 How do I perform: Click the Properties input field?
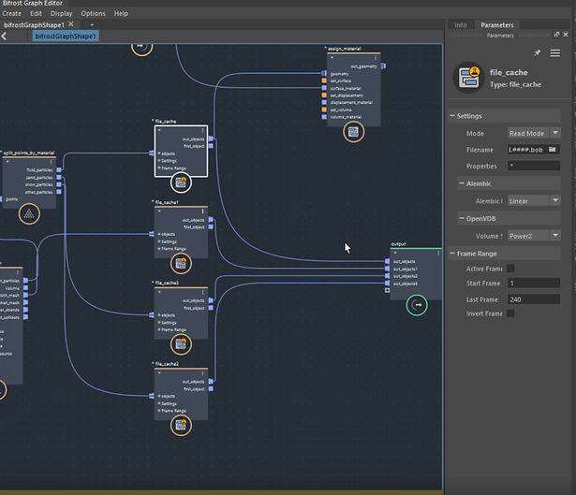(534, 166)
